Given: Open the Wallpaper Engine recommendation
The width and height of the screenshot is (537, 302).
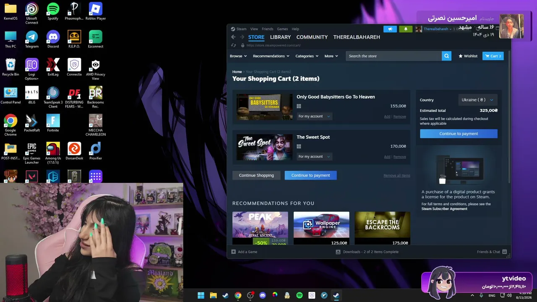Looking at the screenshot, I should [321, 228].
